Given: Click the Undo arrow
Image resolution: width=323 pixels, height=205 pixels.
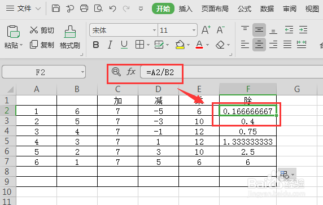Looking at the screenshot, I should (113, 8).
